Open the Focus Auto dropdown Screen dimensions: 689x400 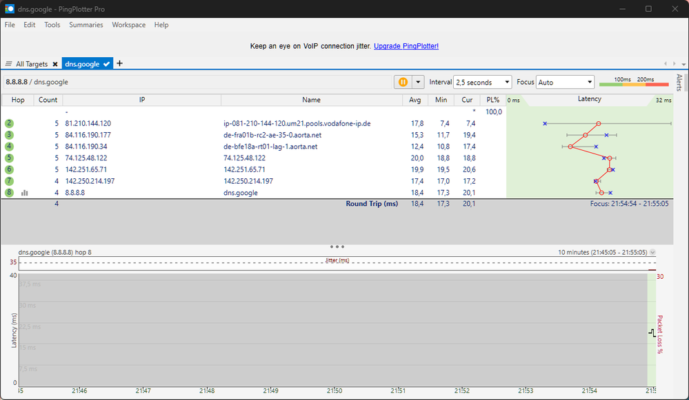click(x=565, y=82)
